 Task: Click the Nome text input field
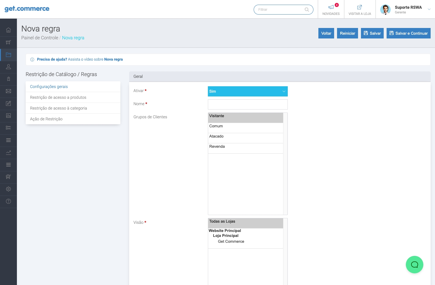point(248,104)
